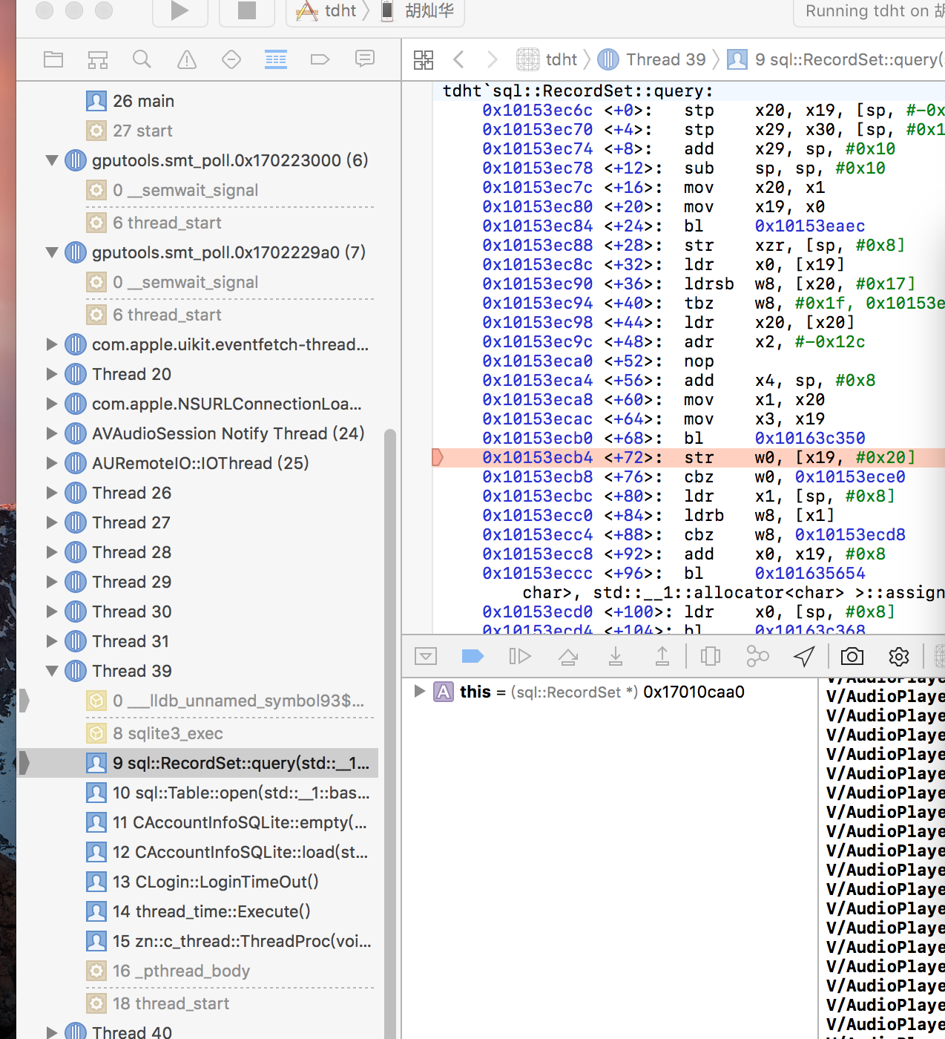Select frame 11 CAccountInfoSQLite::empty
This screenshot has width=945, height=1039.
[x=197, y=822]
